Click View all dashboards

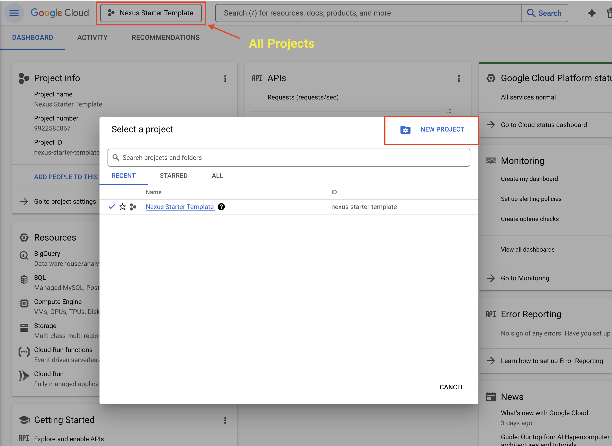(528, 250)
